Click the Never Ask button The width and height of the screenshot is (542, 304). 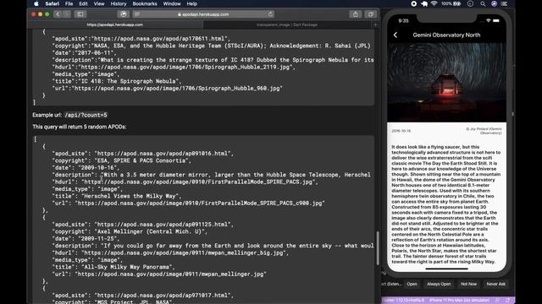[x=495, y=284]
